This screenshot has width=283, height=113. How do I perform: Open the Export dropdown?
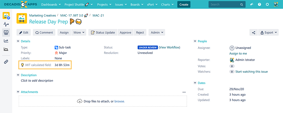pyautogui.click(x=268, y=33)
